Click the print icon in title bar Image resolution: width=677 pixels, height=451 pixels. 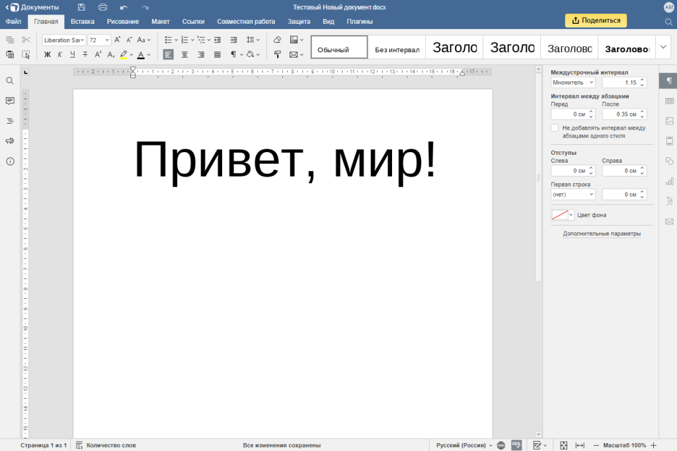click(102, 7)
